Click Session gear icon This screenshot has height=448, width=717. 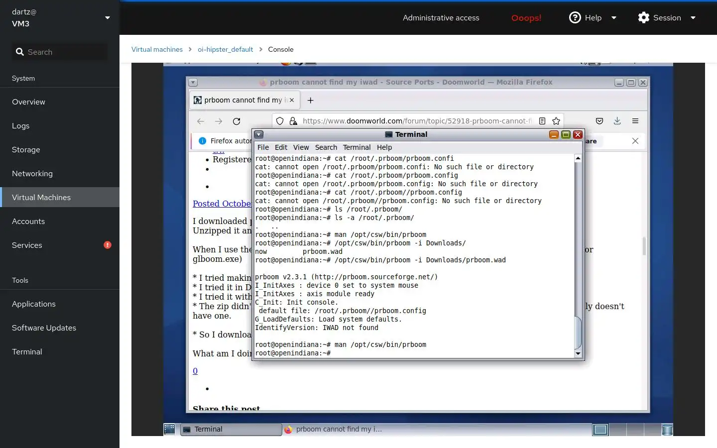(644, 17)
